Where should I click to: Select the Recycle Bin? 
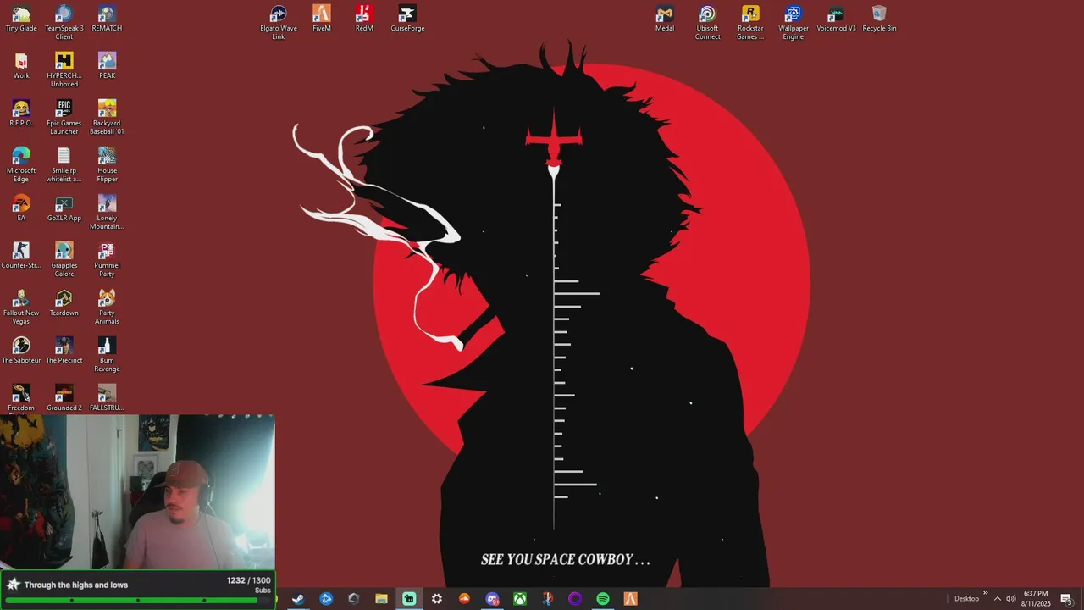[879, 19]
